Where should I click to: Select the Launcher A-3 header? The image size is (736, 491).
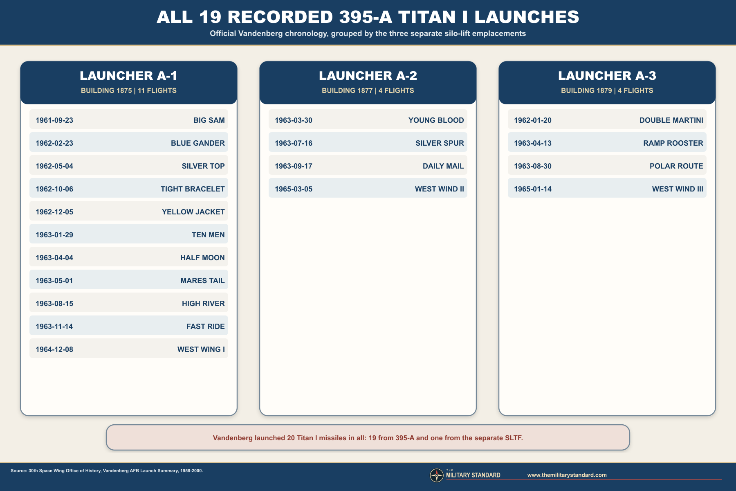coord(607,83)
